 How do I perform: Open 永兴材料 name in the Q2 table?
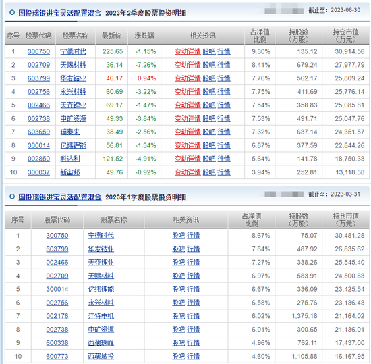pos(73,92)
